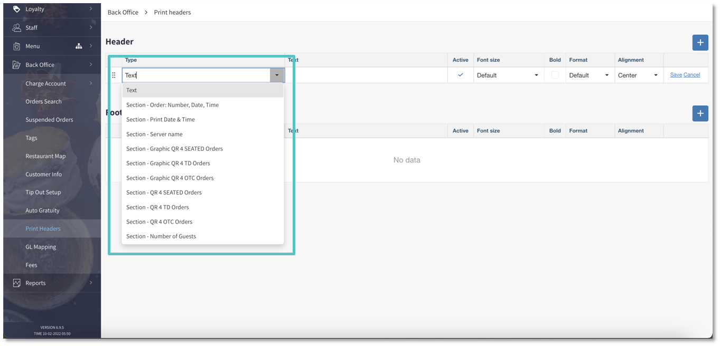Screen dimensions: 720x346
Task: Click the plus button to add a Header row
Action: pos(700,42)
